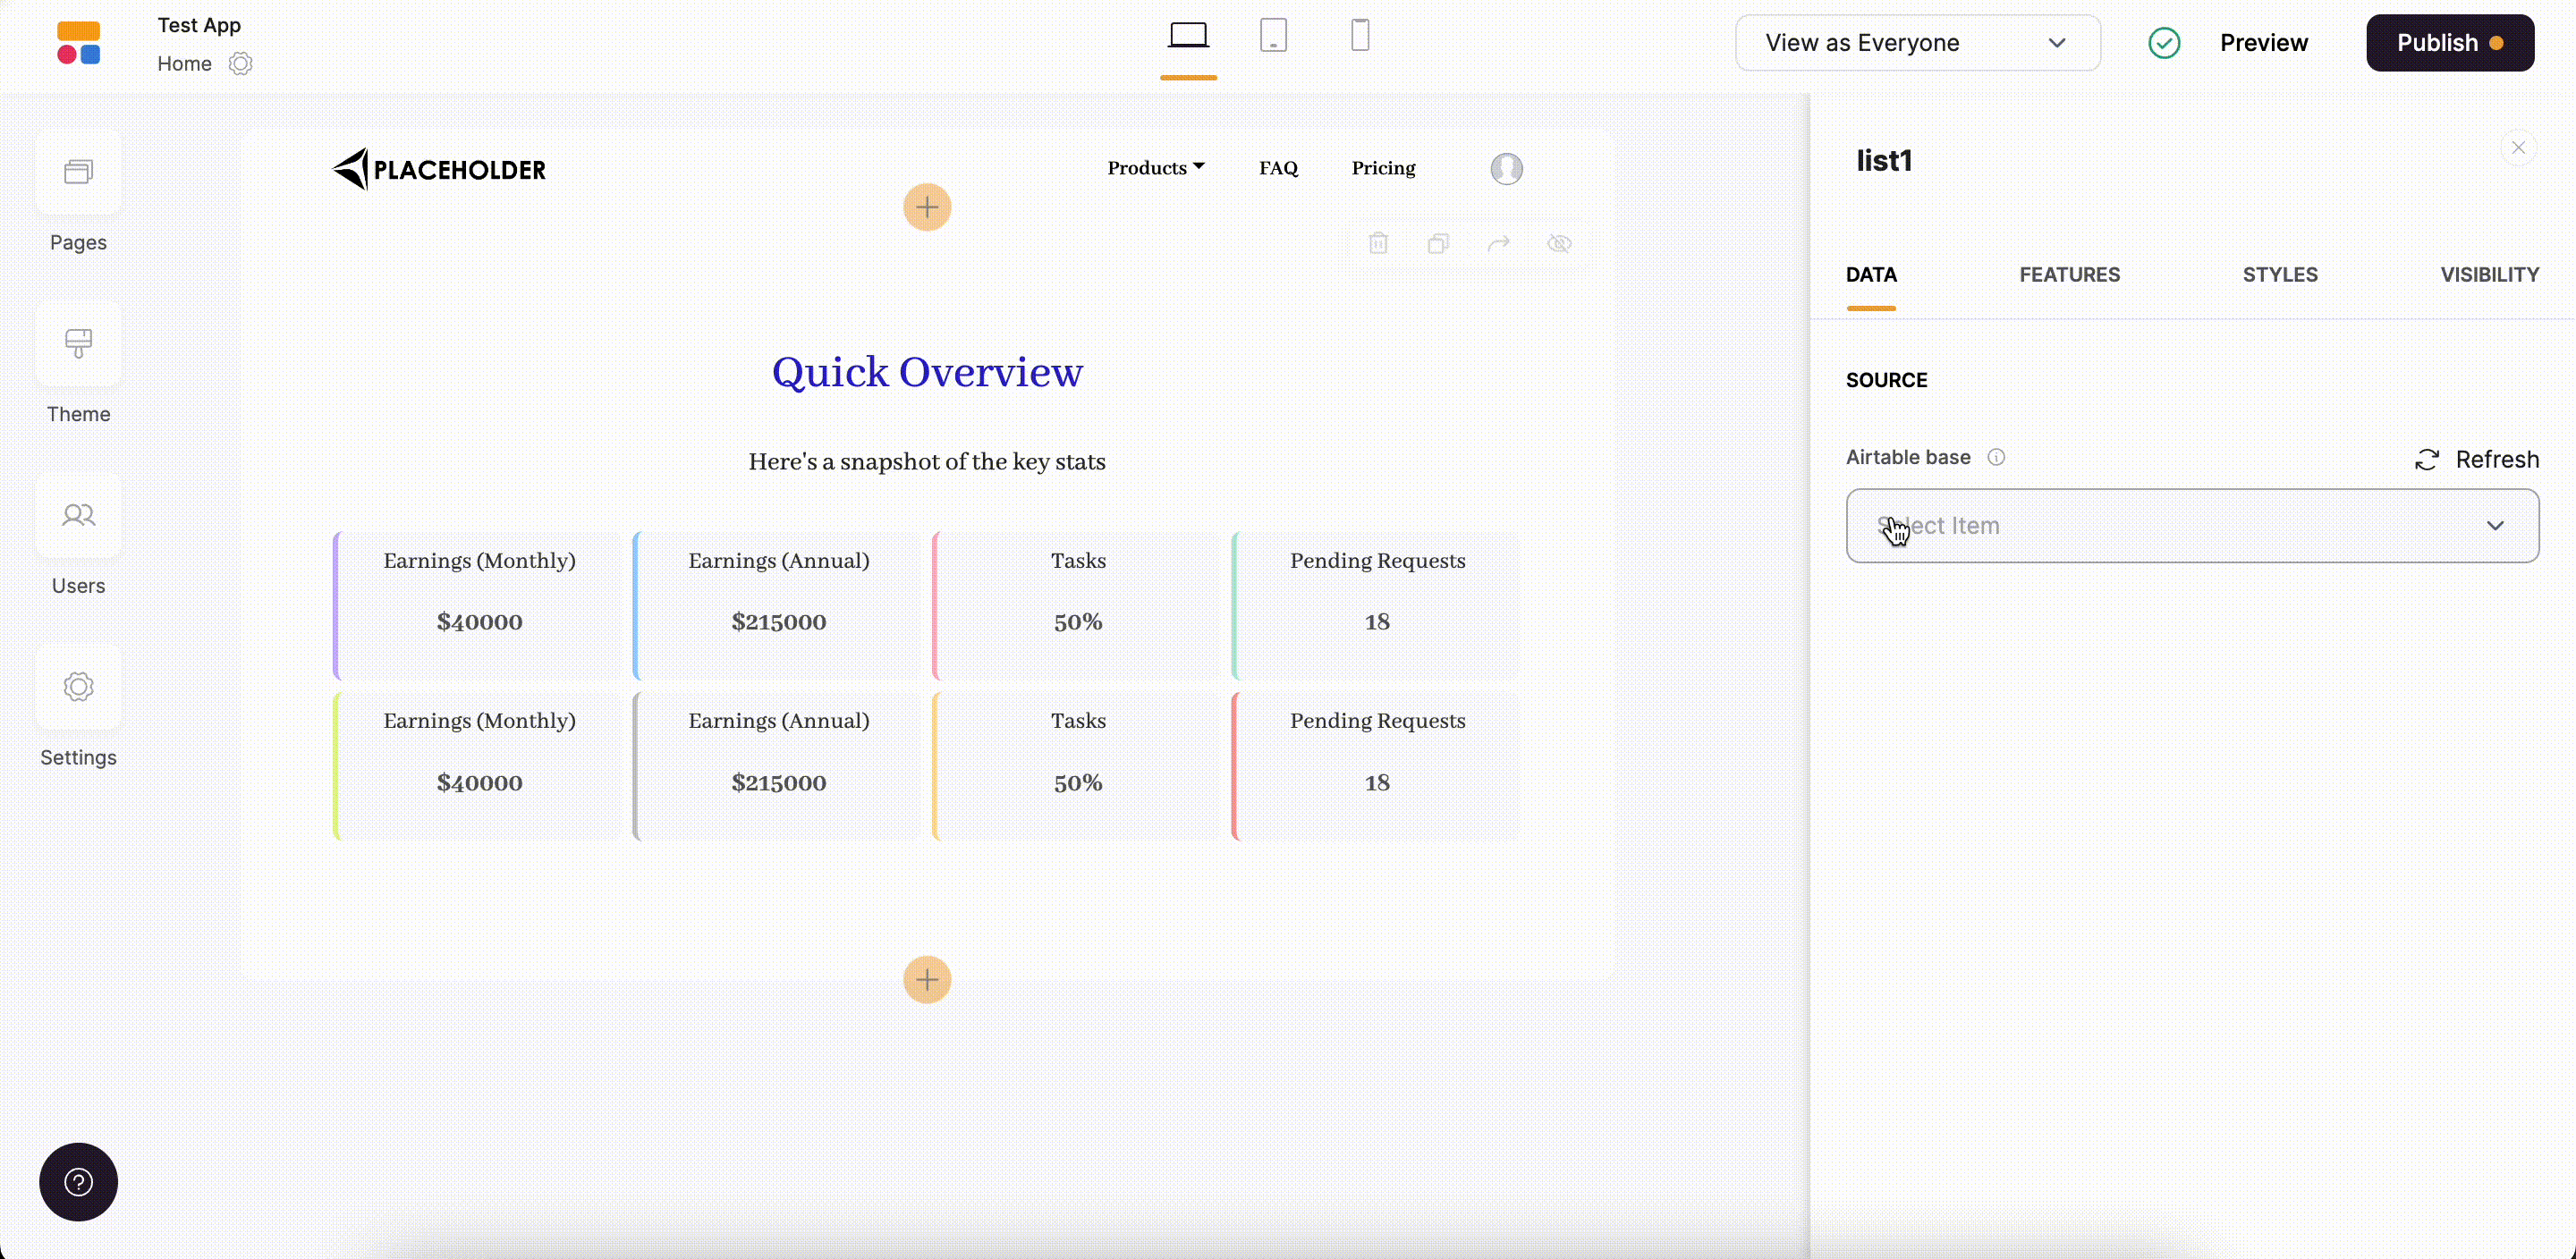
Task: Click the Publish button
Action: [x=2449, y=43]
